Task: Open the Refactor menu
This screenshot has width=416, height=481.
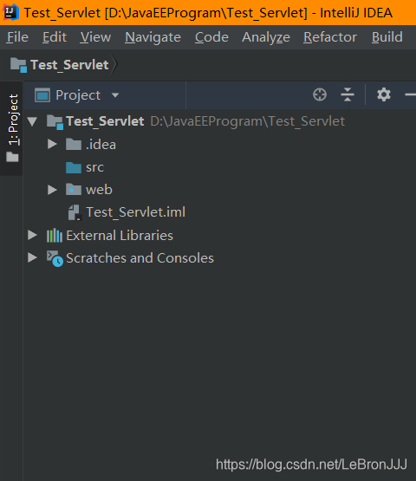Action: pyautogui.click(x=330, y=37)
